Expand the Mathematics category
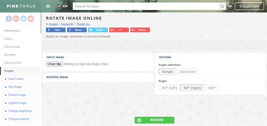Viewport: 267px width, 126px height. tap(12, 31)
